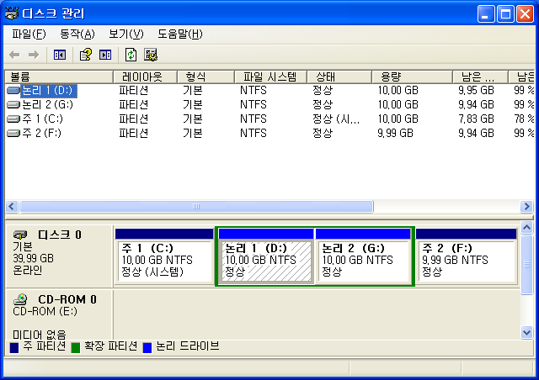Sort by the 남은 ... free space column header
539x380 pixels.
click(x=480, y=77)
